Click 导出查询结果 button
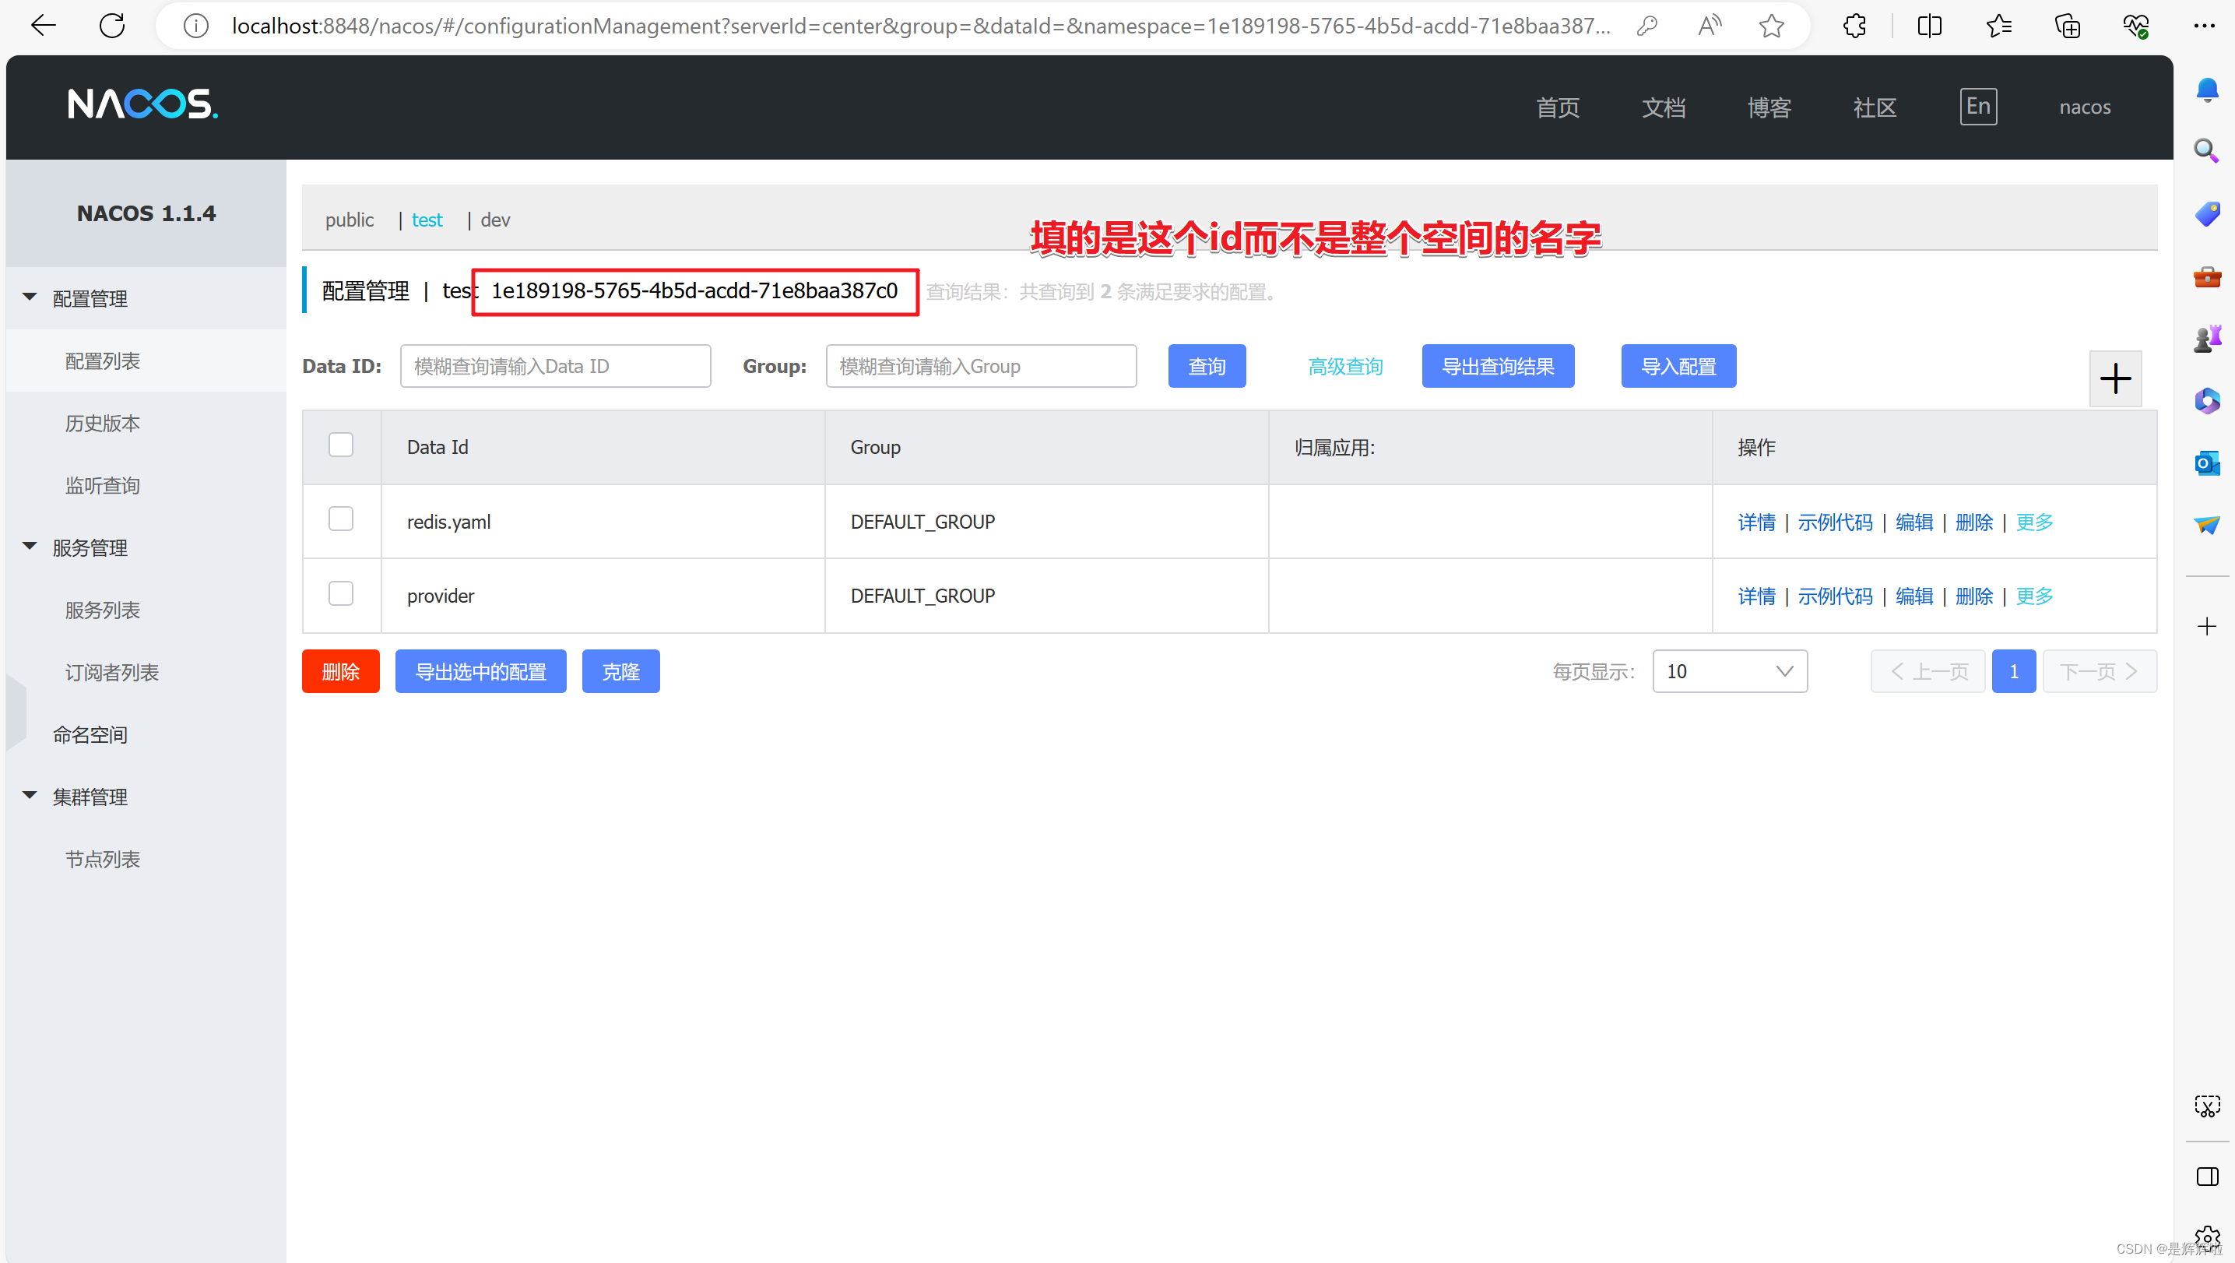The height and width of the screenshot is (1263, 2235). [1498, 366]
